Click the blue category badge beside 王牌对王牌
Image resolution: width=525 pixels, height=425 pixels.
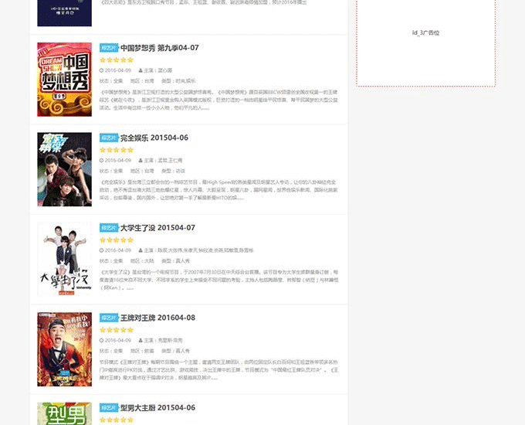point(109,318)
